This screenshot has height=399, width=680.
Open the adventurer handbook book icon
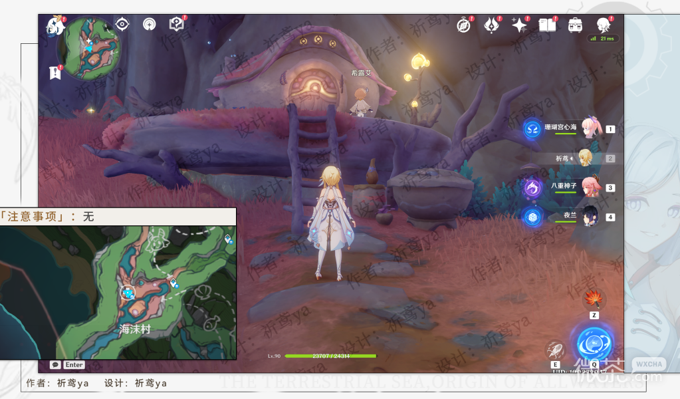tap(547, 25)
